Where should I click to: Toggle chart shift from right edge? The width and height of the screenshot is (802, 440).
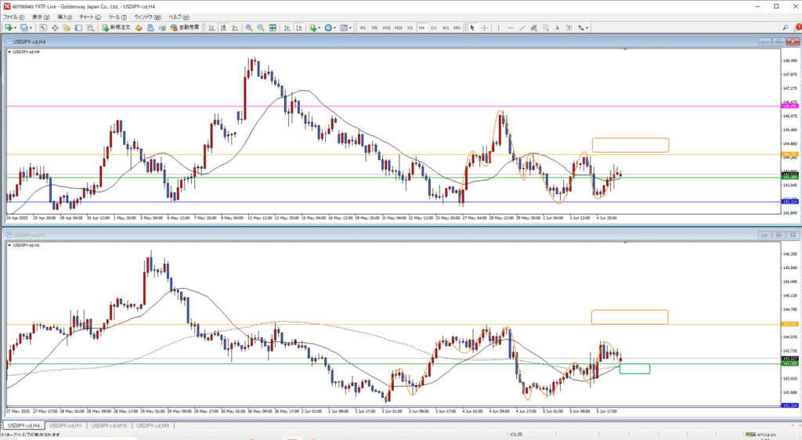point(298,27)
